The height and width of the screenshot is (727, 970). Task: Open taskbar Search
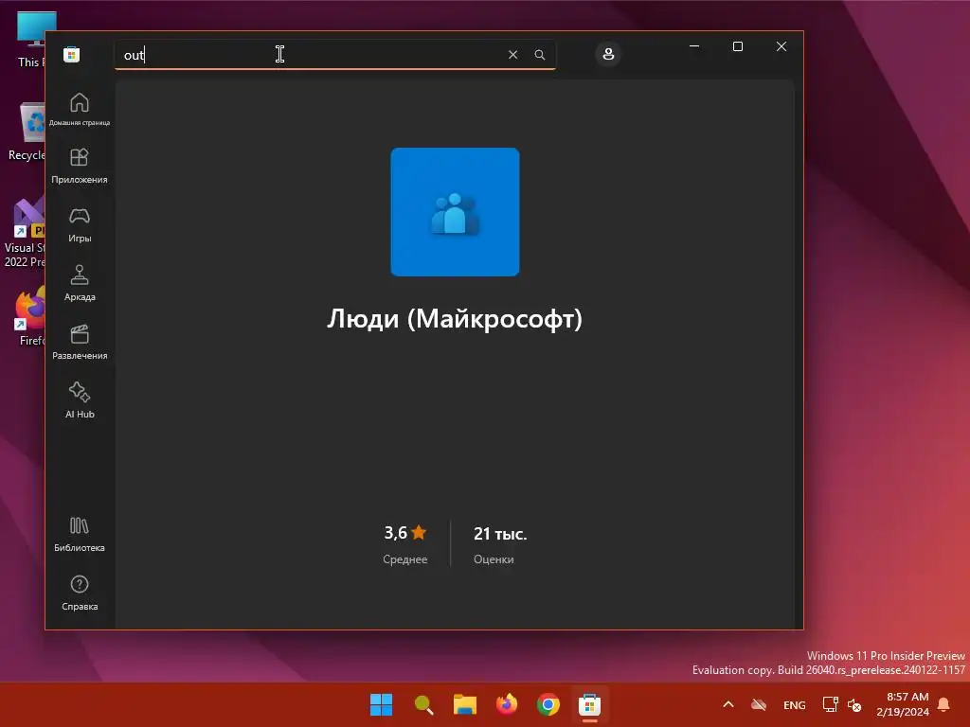(x=423, y=704)
